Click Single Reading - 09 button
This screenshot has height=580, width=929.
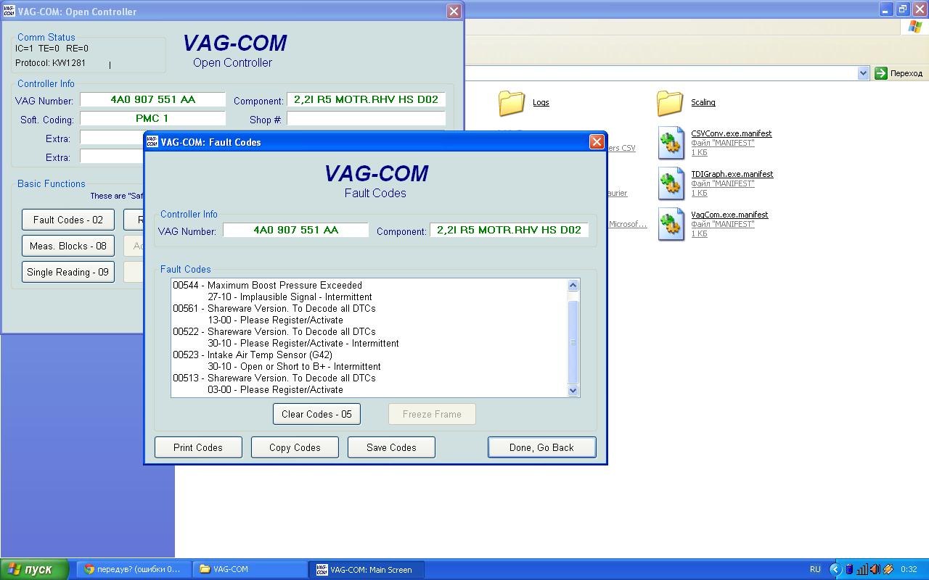pos(68,272)
